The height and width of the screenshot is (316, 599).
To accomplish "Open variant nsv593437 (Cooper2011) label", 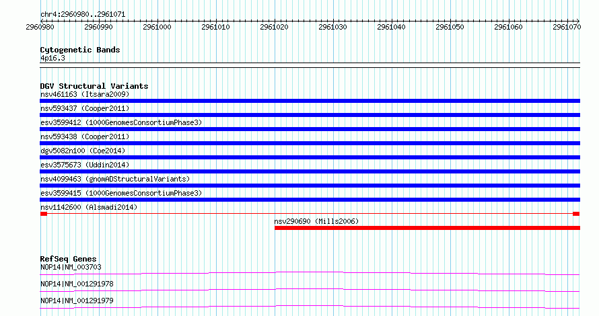I will click(x=85, y=108).
